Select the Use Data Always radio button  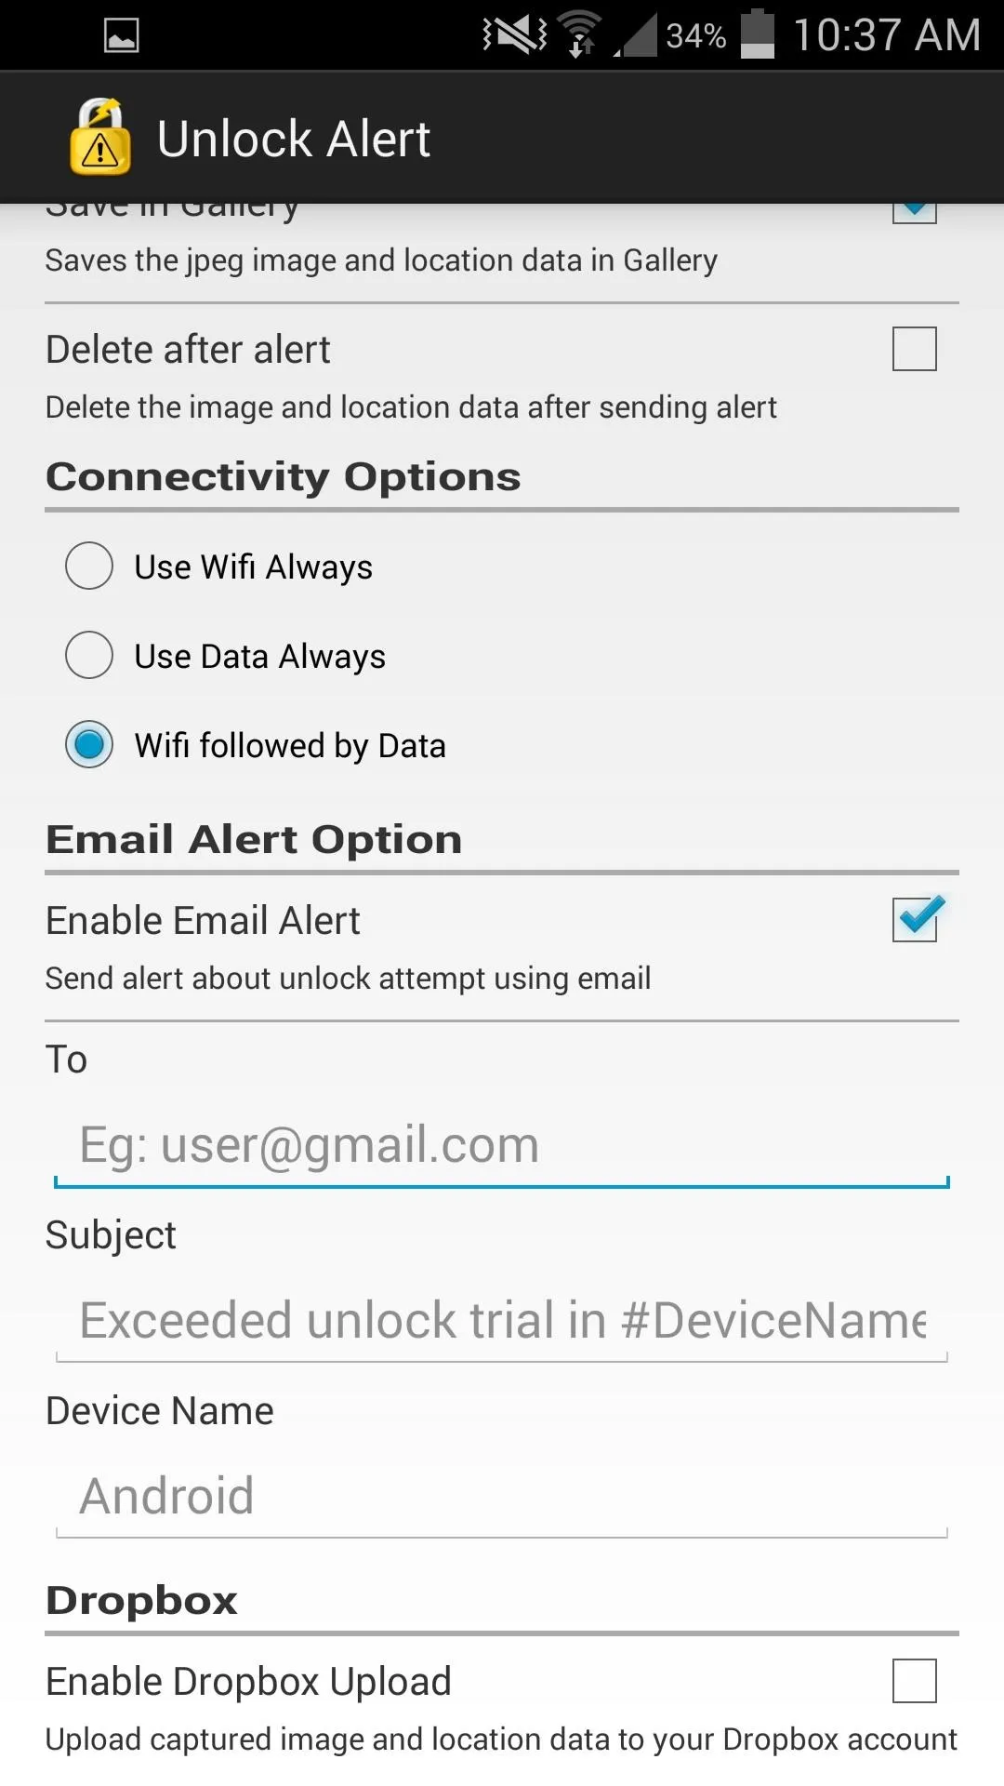[x=89, y=655]
